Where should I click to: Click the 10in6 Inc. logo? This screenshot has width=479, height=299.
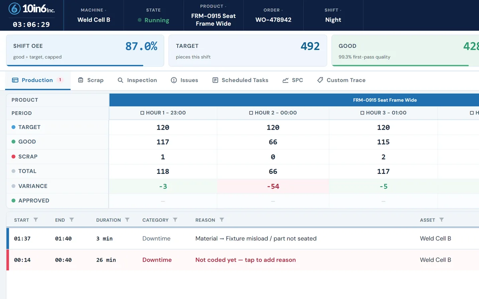tap(32, 9)
